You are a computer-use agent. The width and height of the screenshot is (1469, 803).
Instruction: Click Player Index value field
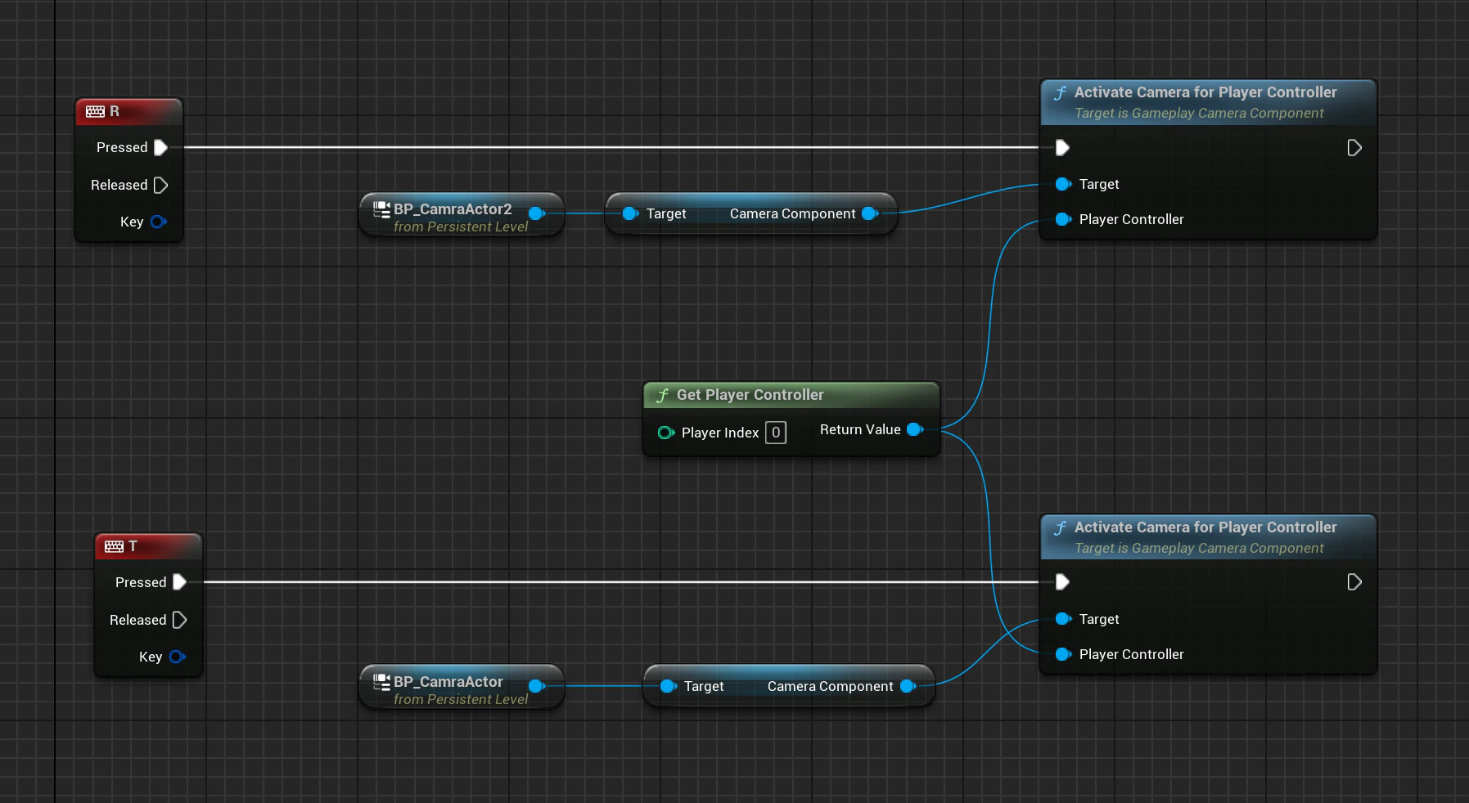point(776,433)
